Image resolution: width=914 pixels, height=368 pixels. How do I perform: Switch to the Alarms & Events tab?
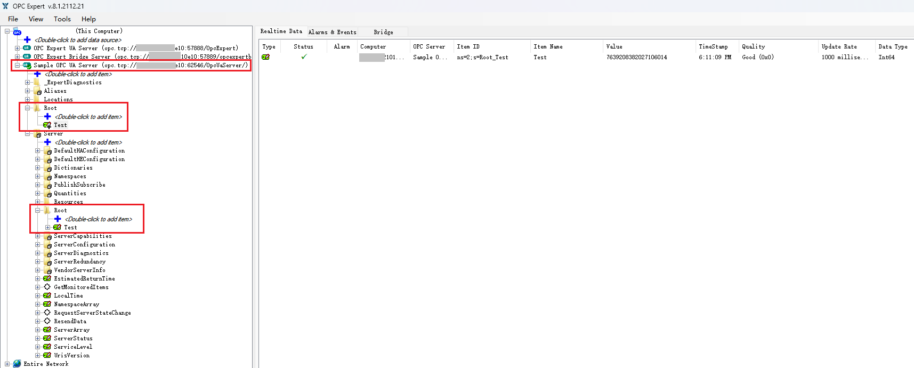pos(332,32)
